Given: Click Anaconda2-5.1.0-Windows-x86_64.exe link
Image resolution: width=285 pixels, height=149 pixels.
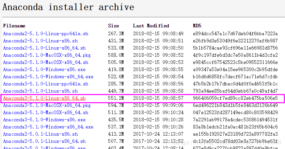Looking at the screenshot, I should pyautogui.click(x=48, y=77).
